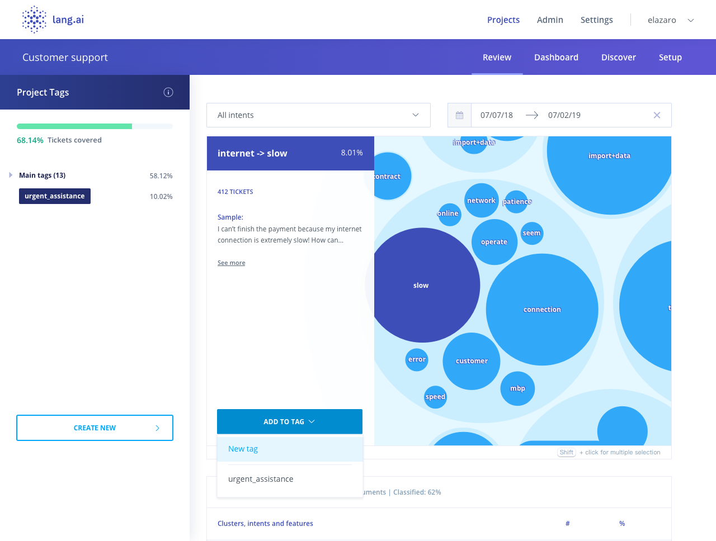Click the 10.02% urgent_assistance value
This screenshot has height=541, width=716.
(161, 196)
